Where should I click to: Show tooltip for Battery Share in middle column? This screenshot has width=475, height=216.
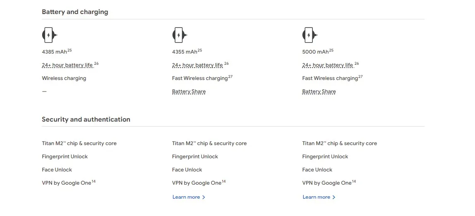click(x=189, y=92)
